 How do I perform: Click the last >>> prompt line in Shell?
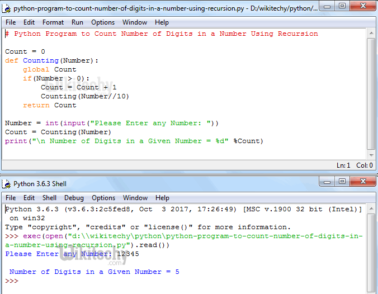click(x=12, y=281)
